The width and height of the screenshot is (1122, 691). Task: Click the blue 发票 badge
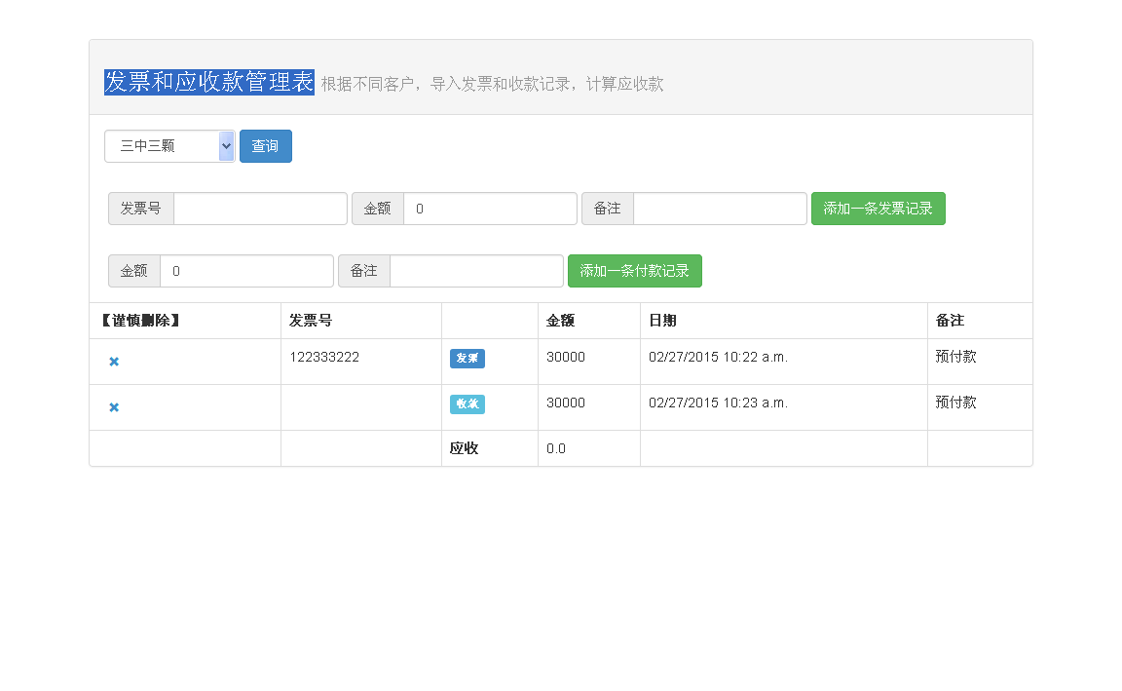[x=467, y=359]
